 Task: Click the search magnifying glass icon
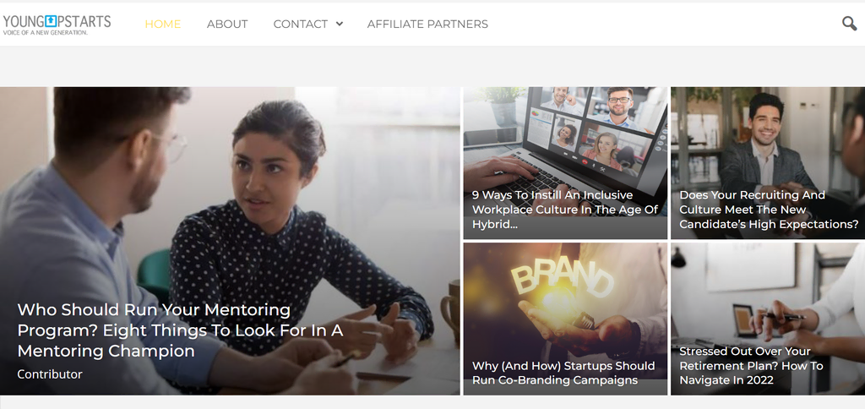click(x=849, y=24)
